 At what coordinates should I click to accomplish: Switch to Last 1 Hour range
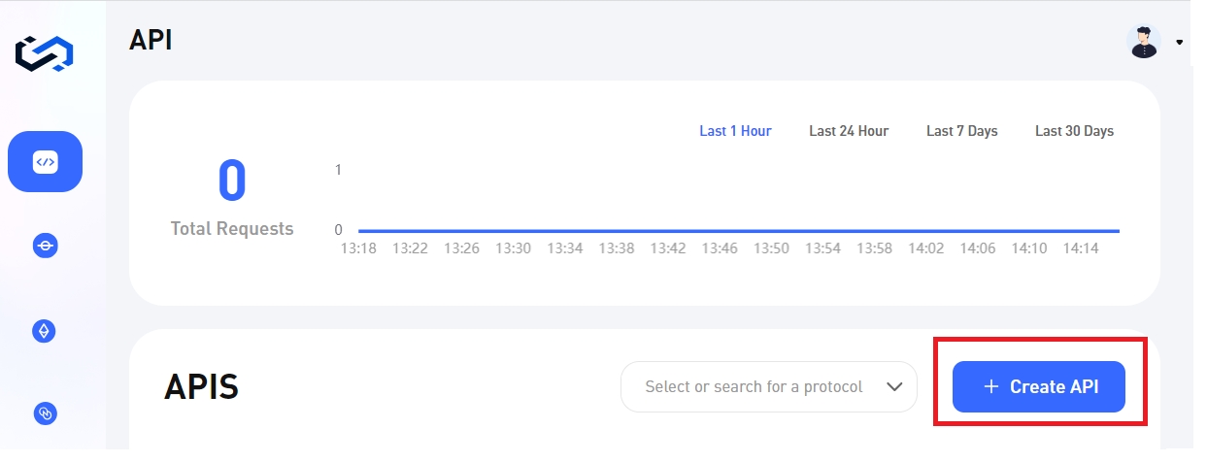735,131
